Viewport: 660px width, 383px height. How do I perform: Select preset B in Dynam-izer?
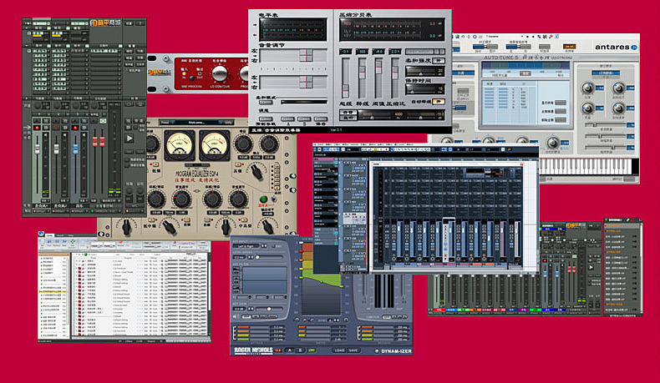(299, 350)
